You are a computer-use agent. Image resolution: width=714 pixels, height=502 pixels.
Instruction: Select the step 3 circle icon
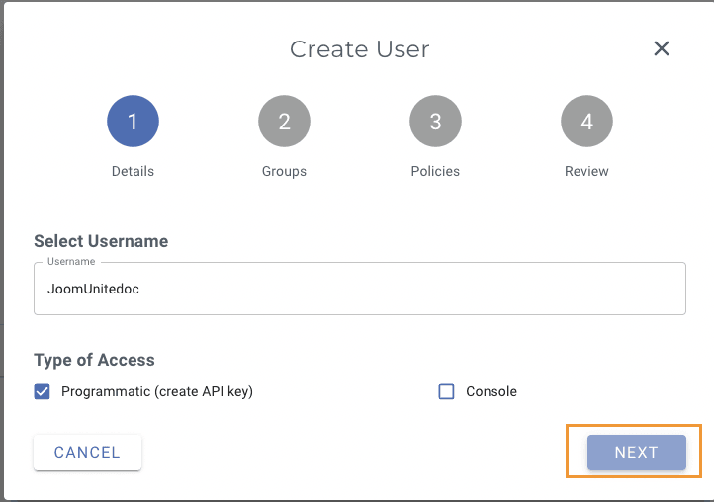pos(435,122)
